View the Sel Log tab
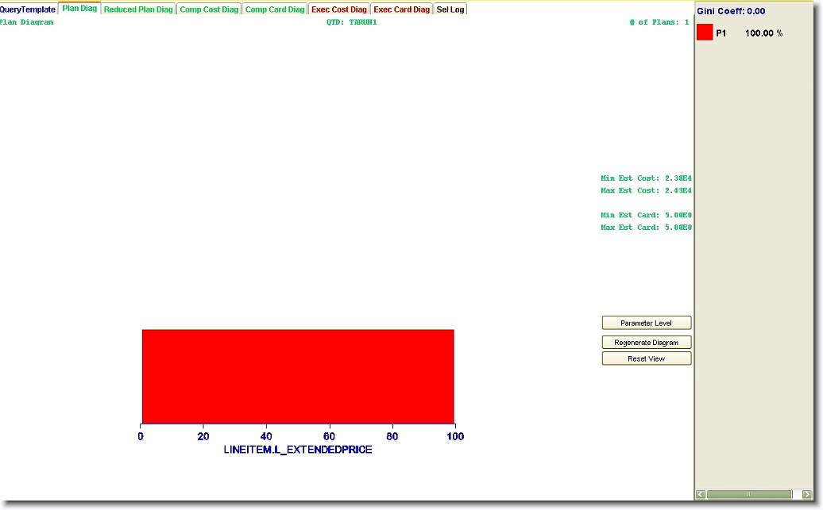The height and width of the screenshot is (510, 823). tap(450, 10)
